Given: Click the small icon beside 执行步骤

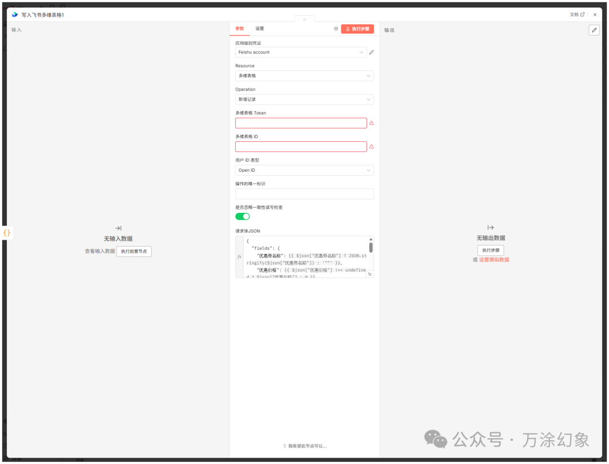Looking at the screenshot, I should 336,29.
